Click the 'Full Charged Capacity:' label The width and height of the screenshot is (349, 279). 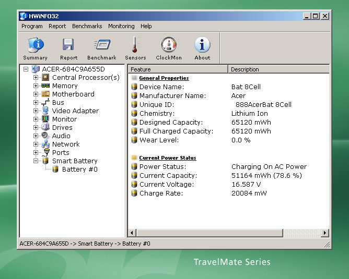point(176,131)
